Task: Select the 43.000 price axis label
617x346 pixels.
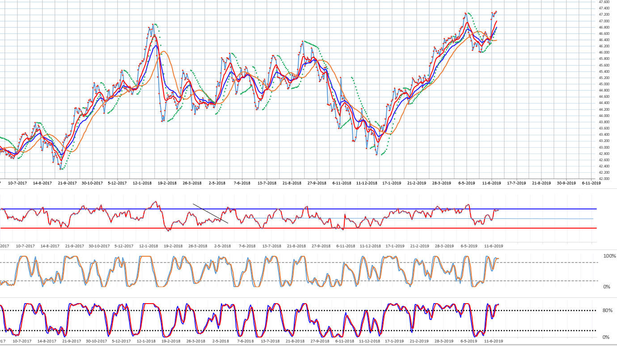Action: 604,147
